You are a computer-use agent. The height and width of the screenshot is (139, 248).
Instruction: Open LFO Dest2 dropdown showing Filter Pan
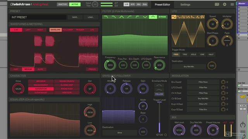[203, 88]
